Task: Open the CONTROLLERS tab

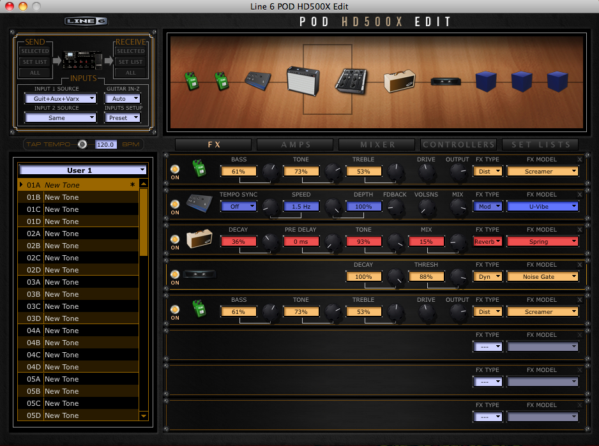Action: pyautogui.click(x=458, y=144)
